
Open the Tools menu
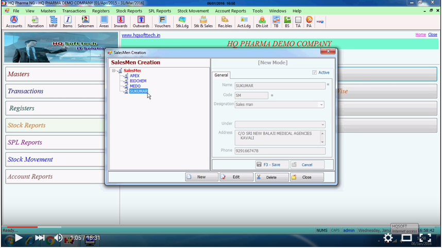click(x=258, y=11)
